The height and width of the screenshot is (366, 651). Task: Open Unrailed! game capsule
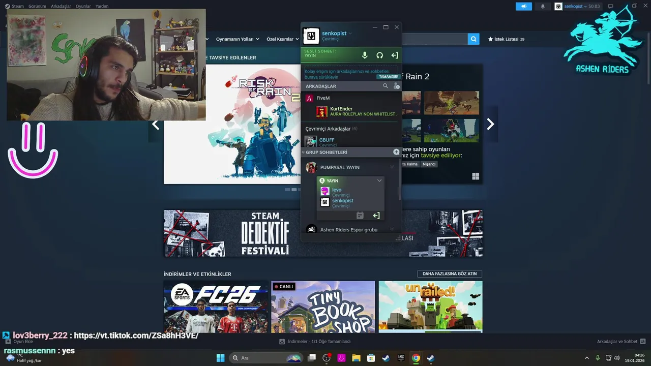(430, 307)
